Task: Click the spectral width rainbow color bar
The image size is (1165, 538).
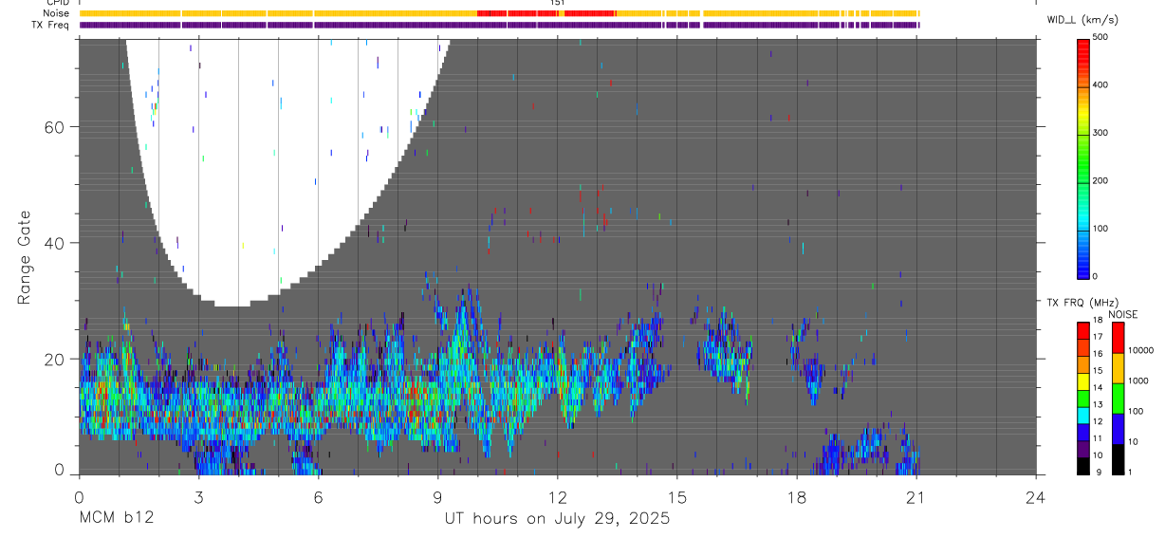Action: pos(1083,158)
